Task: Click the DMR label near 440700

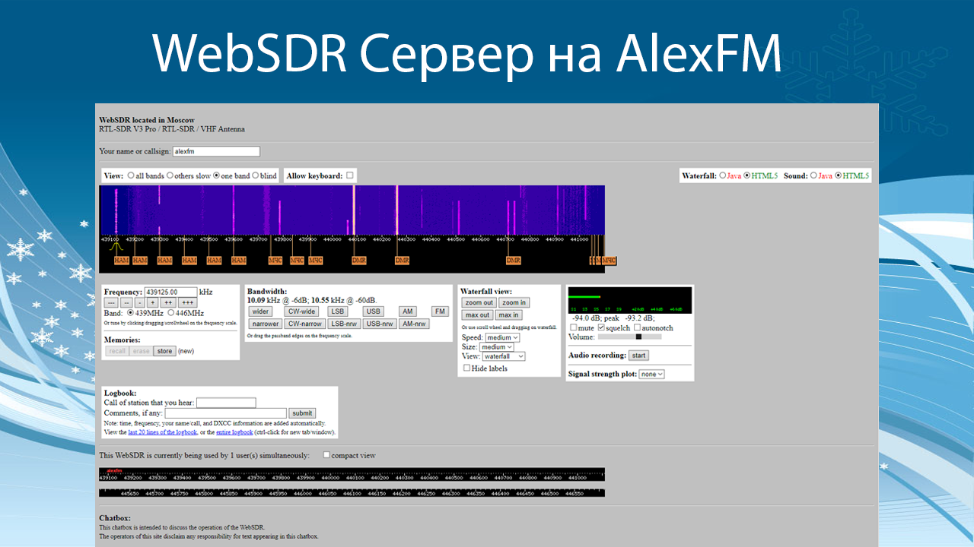Action: point(514,260)
